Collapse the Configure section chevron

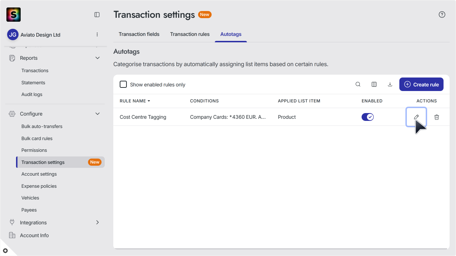click(98, 114)
